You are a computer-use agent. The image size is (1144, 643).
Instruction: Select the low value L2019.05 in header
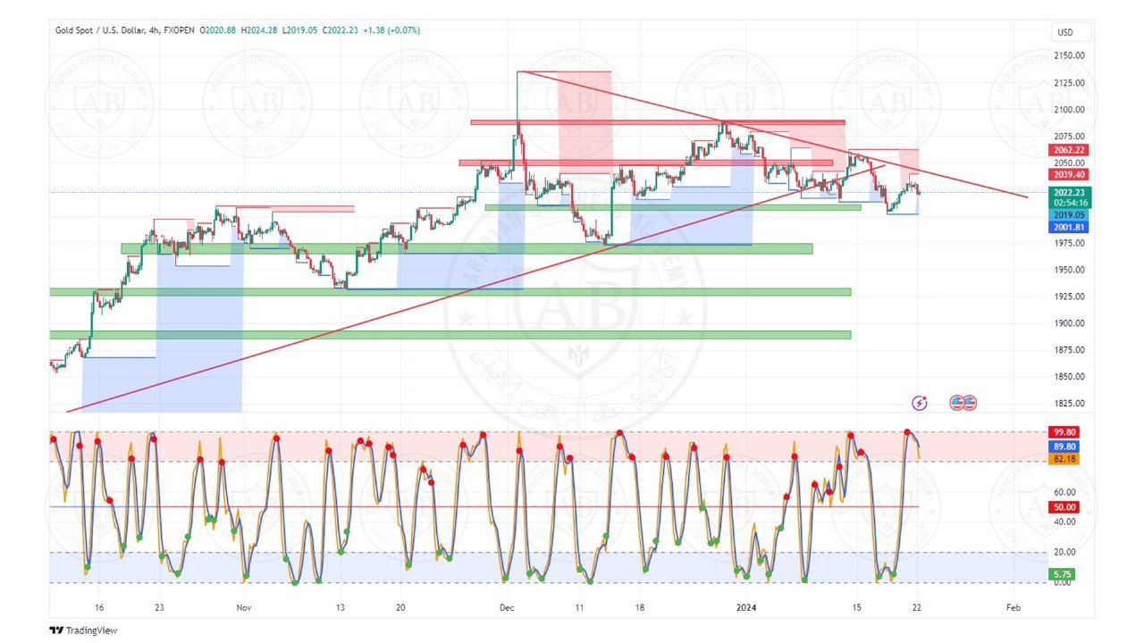point(301,30)
